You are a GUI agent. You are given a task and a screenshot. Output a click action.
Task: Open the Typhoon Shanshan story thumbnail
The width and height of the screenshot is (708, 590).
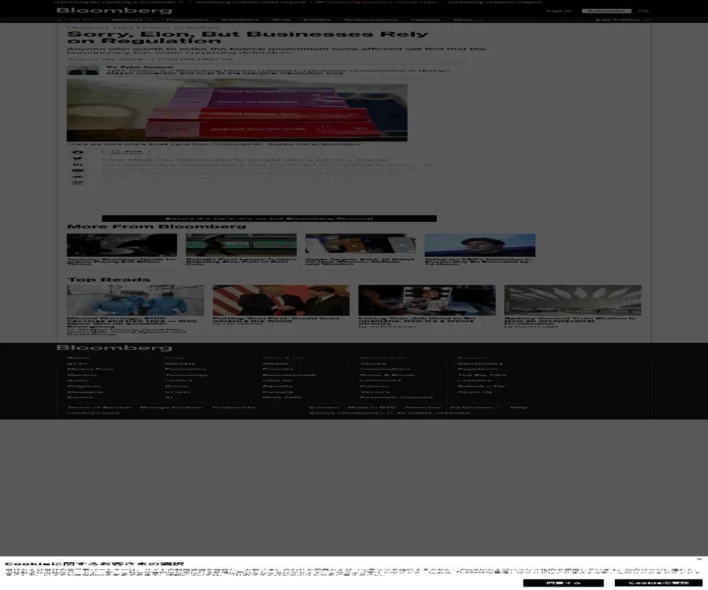pos(122,245)
